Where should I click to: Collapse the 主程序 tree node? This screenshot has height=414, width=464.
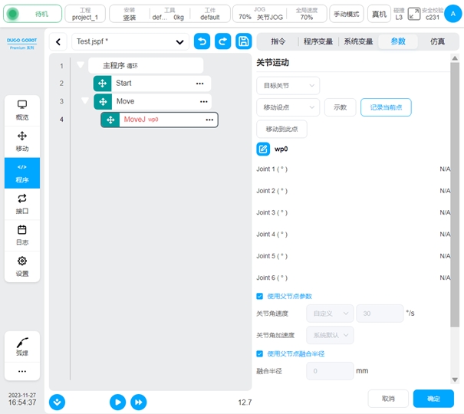pyautogui.click(x=81, y=66)
